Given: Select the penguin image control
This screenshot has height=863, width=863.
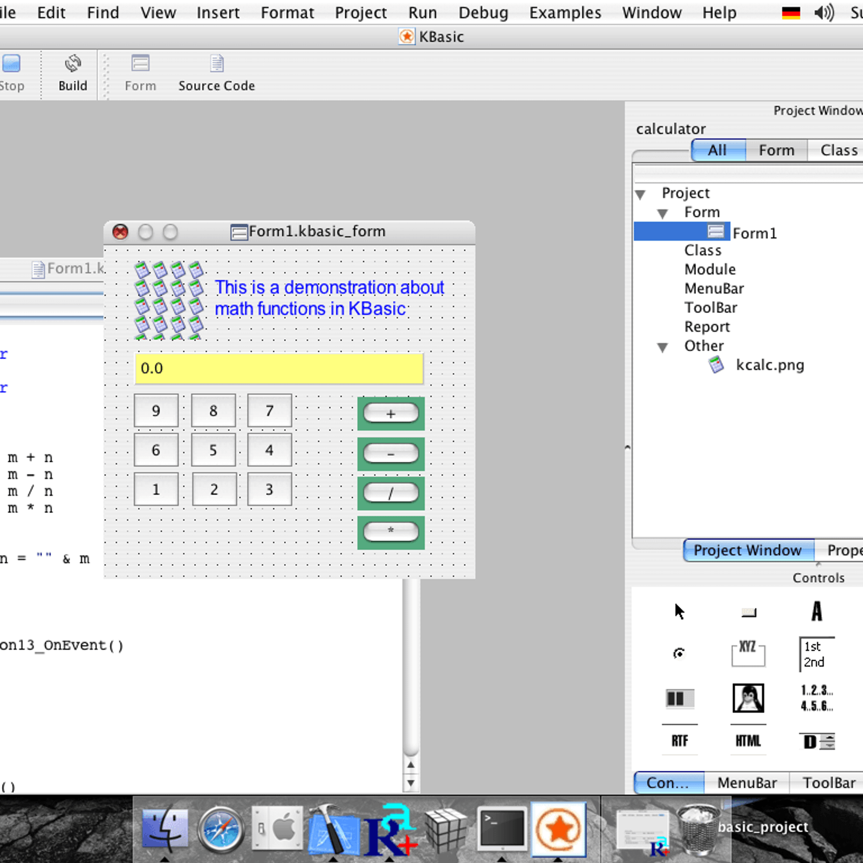Looking at the screenshot, I should [x=748, y=698].
